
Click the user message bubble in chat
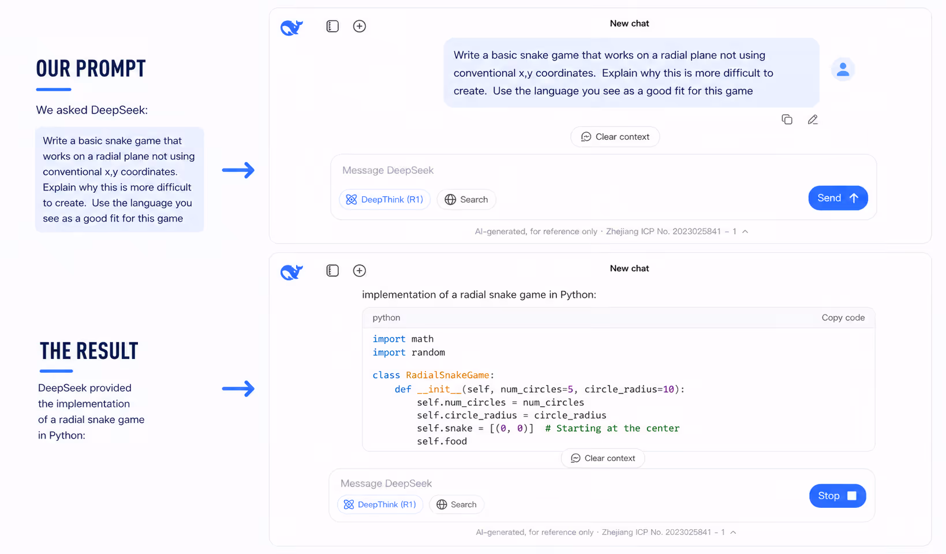[x=631, y=73]
